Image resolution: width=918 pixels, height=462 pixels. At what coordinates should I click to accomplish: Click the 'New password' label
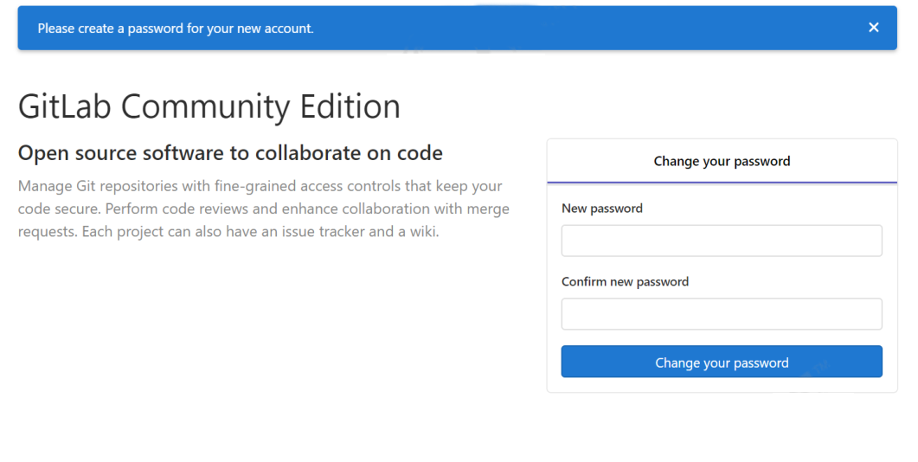click(x=602, y=209)
